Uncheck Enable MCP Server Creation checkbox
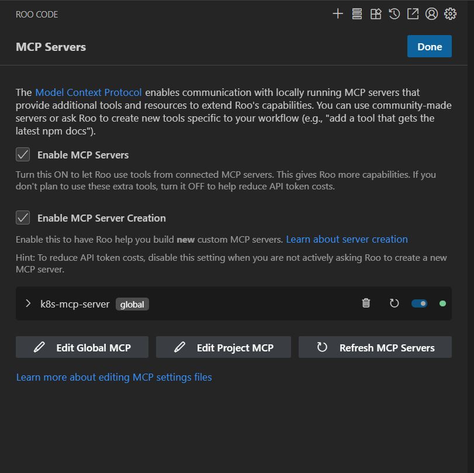The image size is (474, 473). 23,218
